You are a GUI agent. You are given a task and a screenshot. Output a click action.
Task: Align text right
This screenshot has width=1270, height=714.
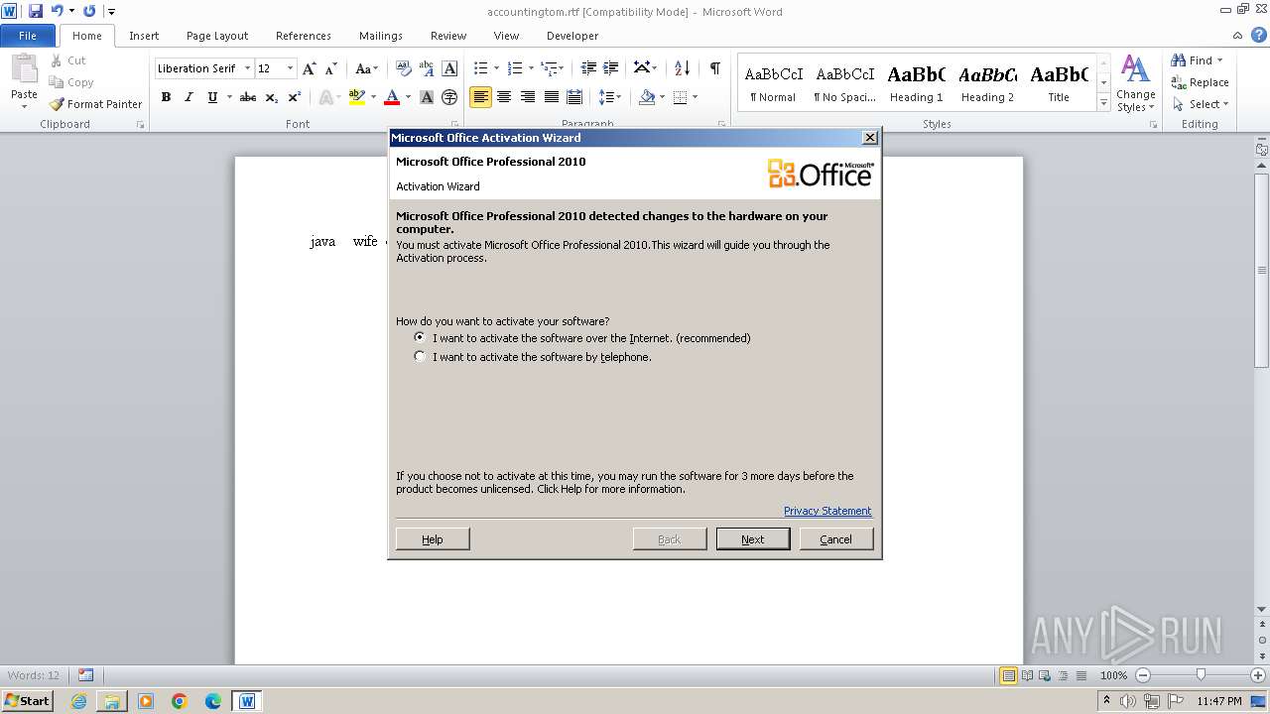tap(527, 97)
